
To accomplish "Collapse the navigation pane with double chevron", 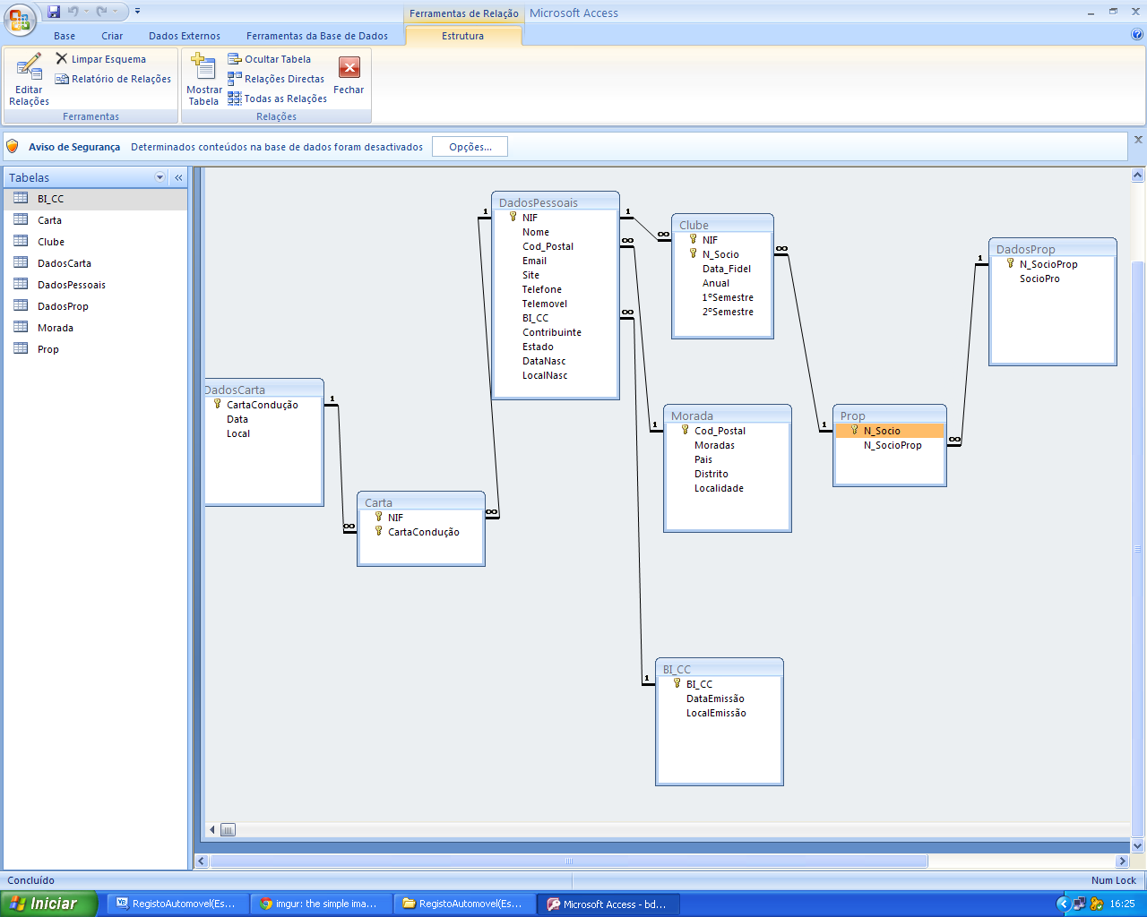I will pos(178,177).
